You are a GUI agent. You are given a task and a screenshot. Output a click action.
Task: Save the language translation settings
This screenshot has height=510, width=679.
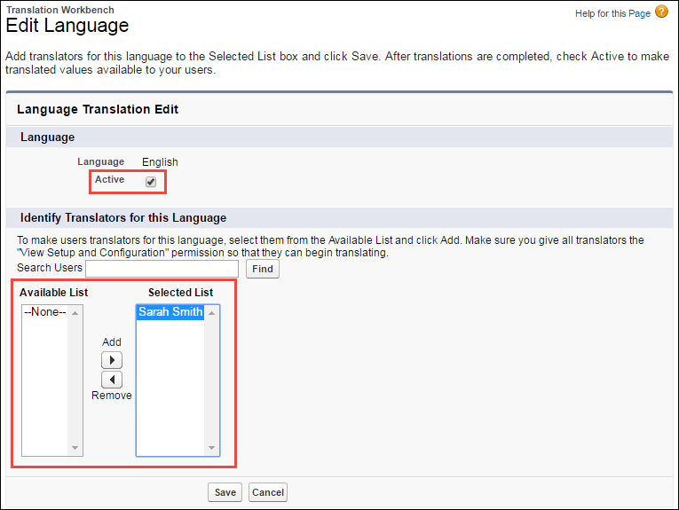point(225,492)
